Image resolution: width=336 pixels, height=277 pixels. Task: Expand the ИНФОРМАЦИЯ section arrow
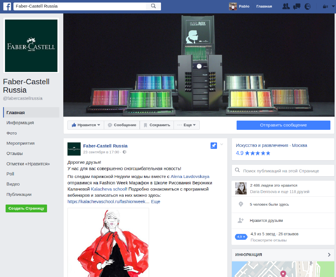[329, 255]
